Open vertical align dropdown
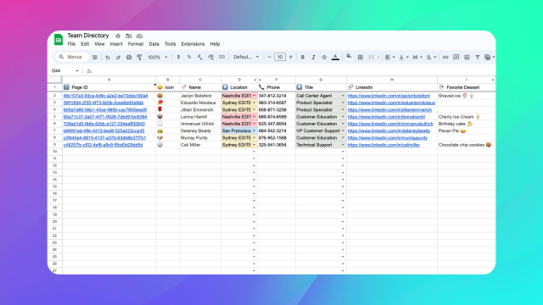The image size is (543, 305). [x=404, y=57]
